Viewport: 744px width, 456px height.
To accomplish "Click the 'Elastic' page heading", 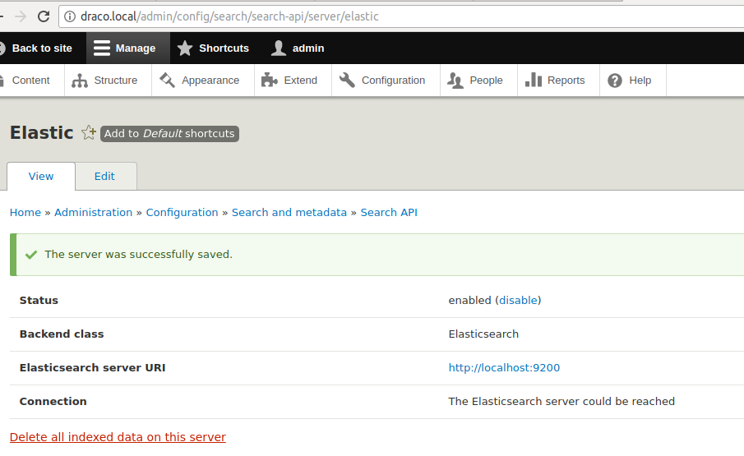I will [x=42, y=133].
